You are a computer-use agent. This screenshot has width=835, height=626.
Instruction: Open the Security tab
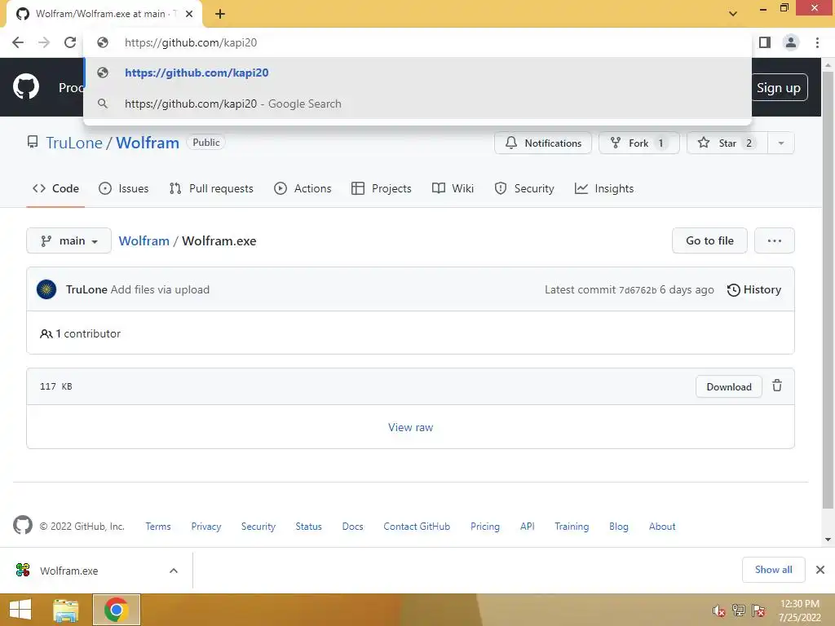click(x=524, y=188)
